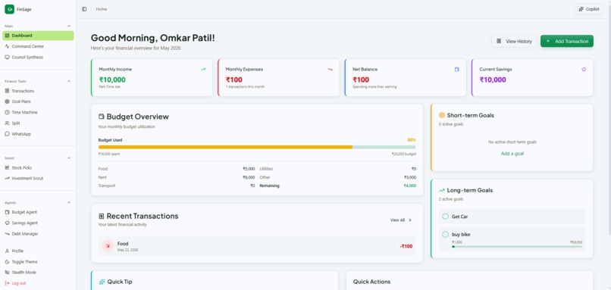The height and width of the screenshot is (290, 611).
Task: Click the Rent ₹8,000 amount
Action: 249,177
